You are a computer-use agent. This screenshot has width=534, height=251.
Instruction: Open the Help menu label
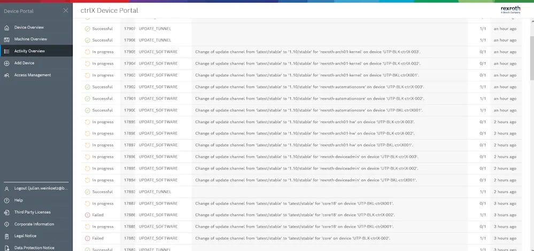click(18, 200)
